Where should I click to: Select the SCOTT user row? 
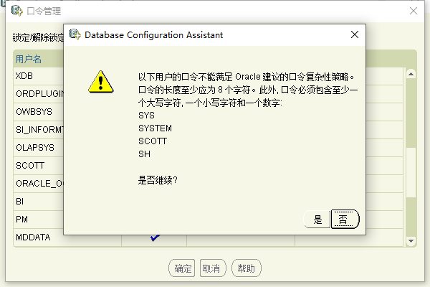pos(39,166)
